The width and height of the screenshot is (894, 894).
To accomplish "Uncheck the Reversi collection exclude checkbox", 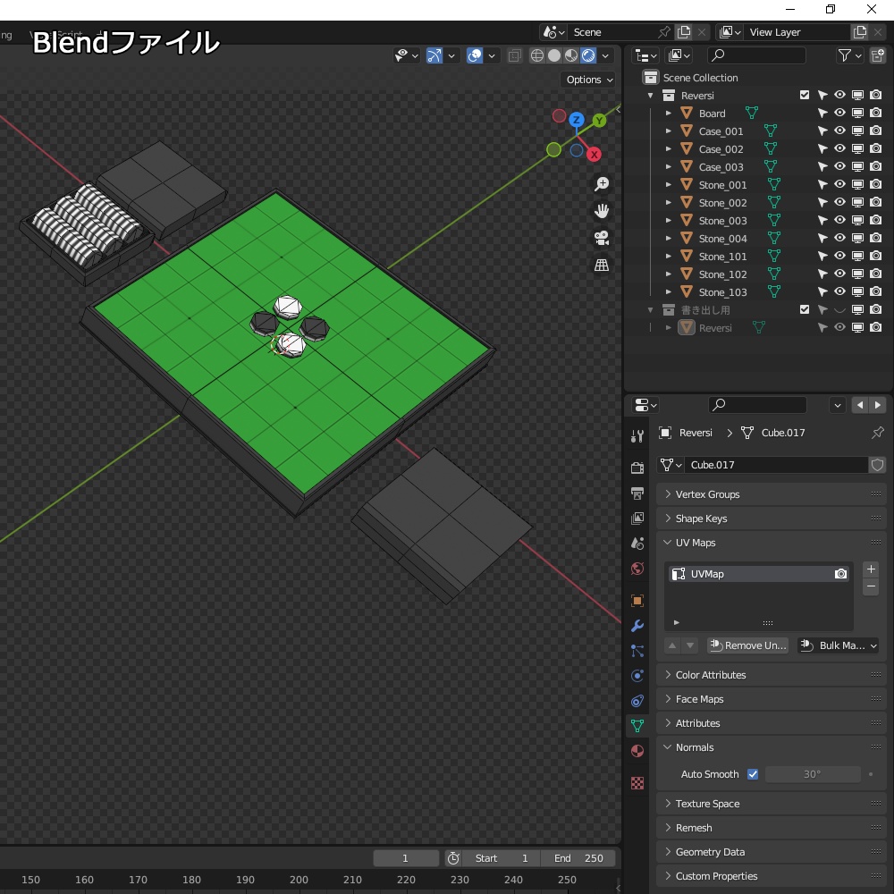I will click(805, 96).
